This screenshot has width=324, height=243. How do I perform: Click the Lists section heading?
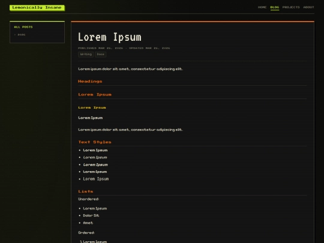(86, 191)
